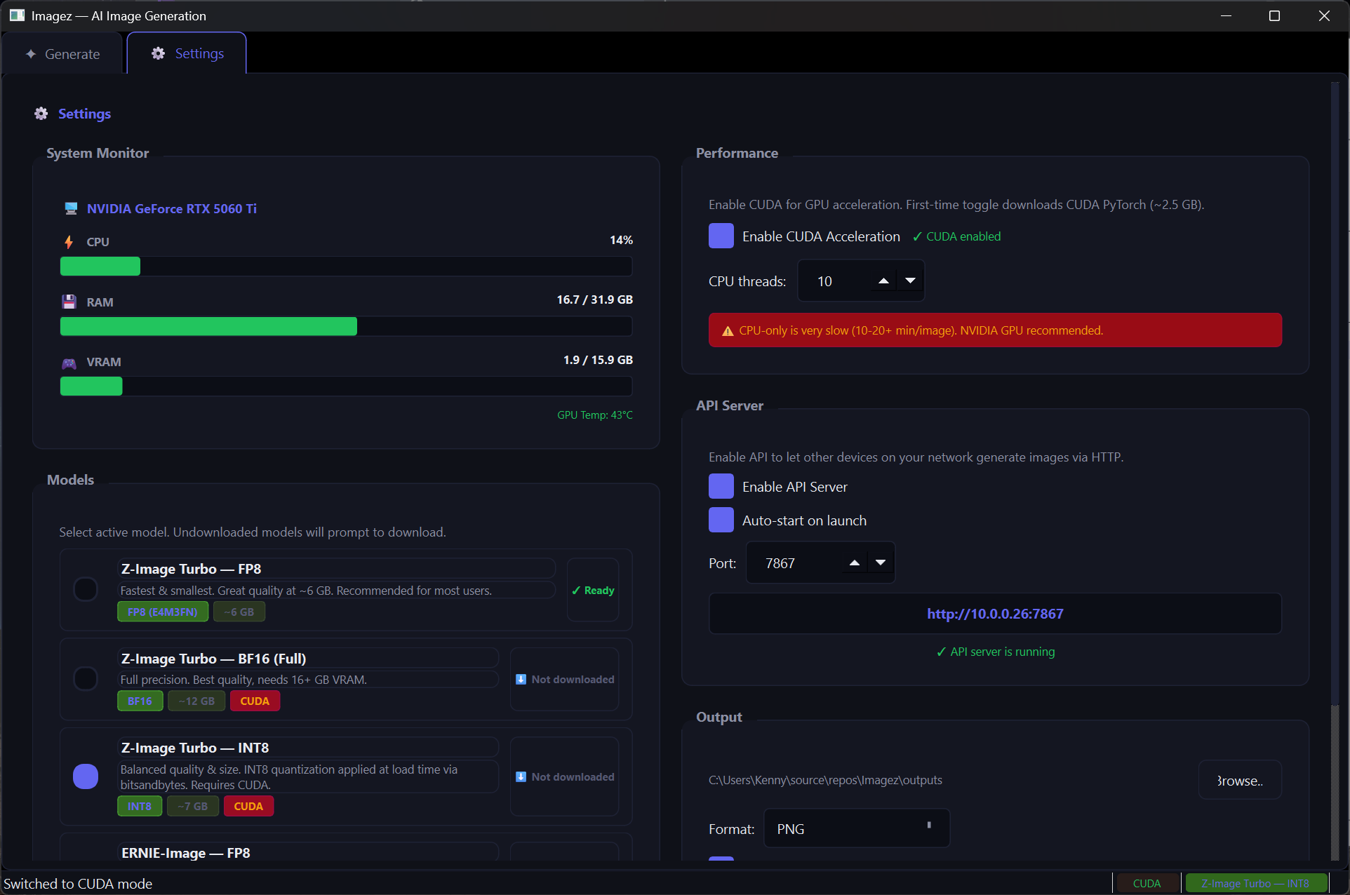The height and width of the screenshot is (895, 1350).
Task: Click CUDA indicator in status bar
Action: (x=1147, y=884)
